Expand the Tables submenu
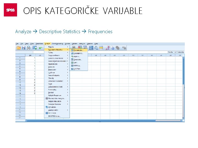 click(57, 53)
